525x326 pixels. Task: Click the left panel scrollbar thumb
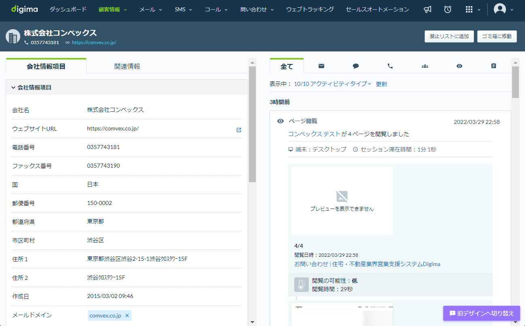[x=252, y=124]
